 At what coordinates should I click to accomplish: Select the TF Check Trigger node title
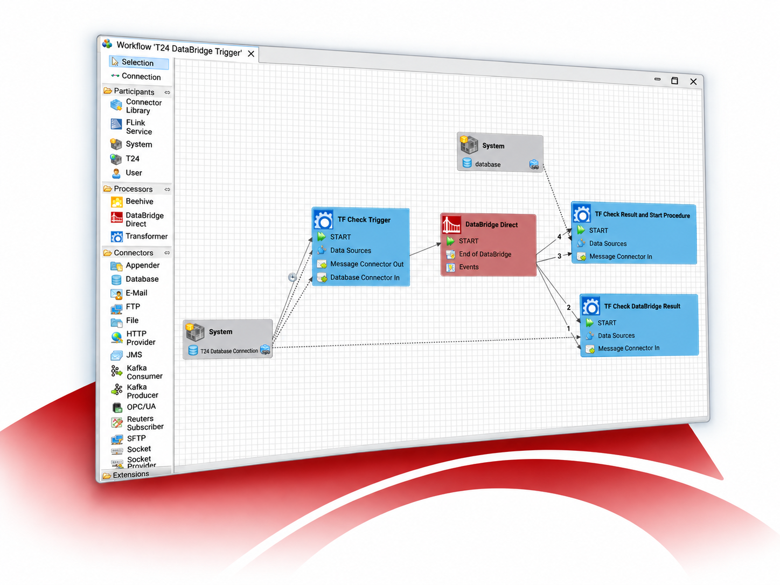click(x=364, y=220)
